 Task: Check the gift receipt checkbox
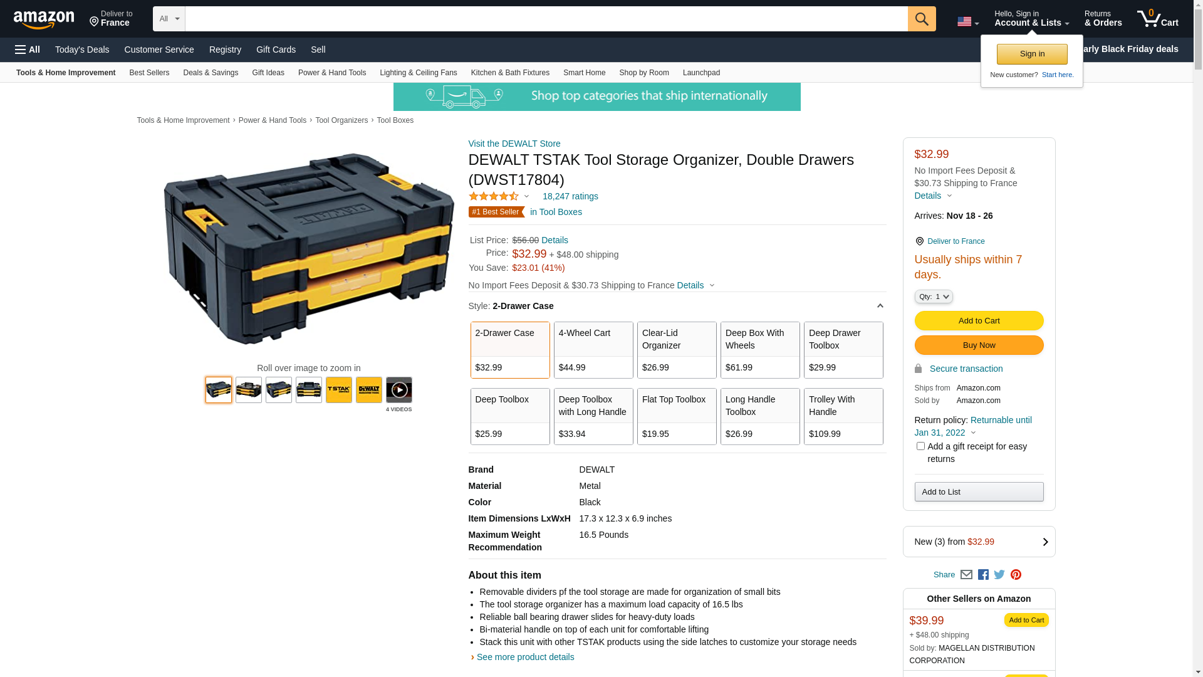920,446
